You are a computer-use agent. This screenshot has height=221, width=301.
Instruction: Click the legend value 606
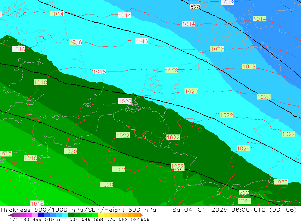[145, 219]
